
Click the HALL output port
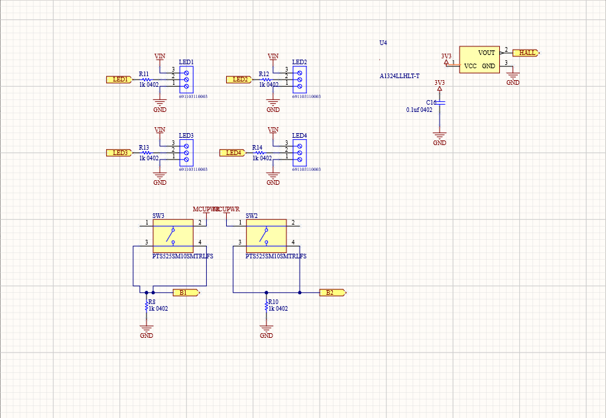click(526, 52)
